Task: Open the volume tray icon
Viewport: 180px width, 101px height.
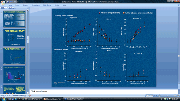Action: (x=170, y=99)
